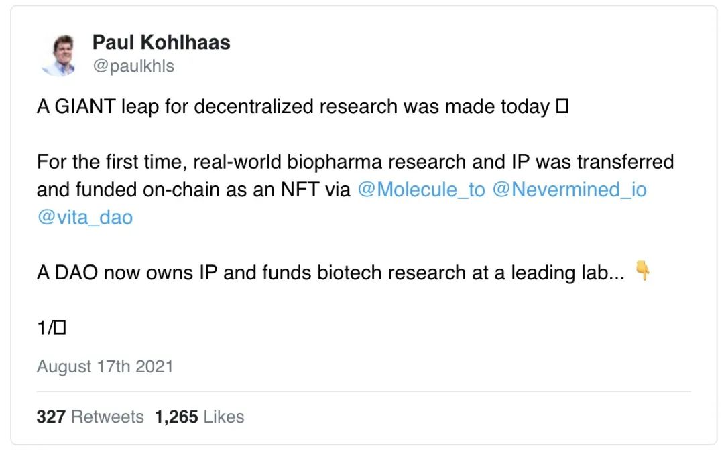Image resolution: width=724 pixels, height=454 pixels.
Task: Open the @Molecule_to mention
Action: tap(421, 190)
